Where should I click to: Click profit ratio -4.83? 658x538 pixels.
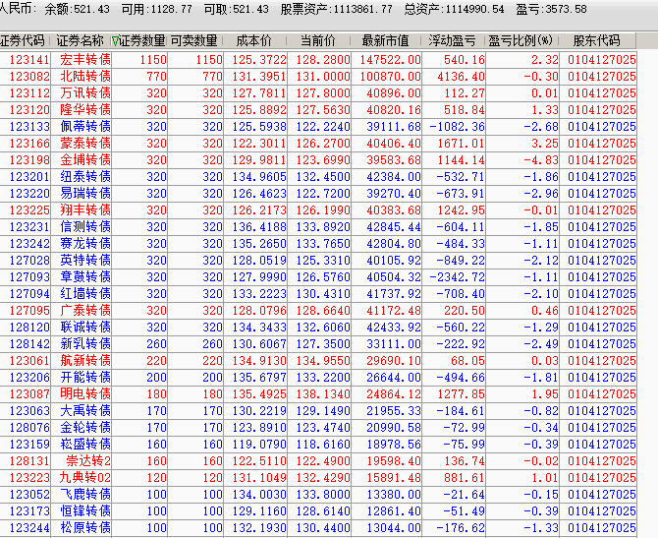541,160
